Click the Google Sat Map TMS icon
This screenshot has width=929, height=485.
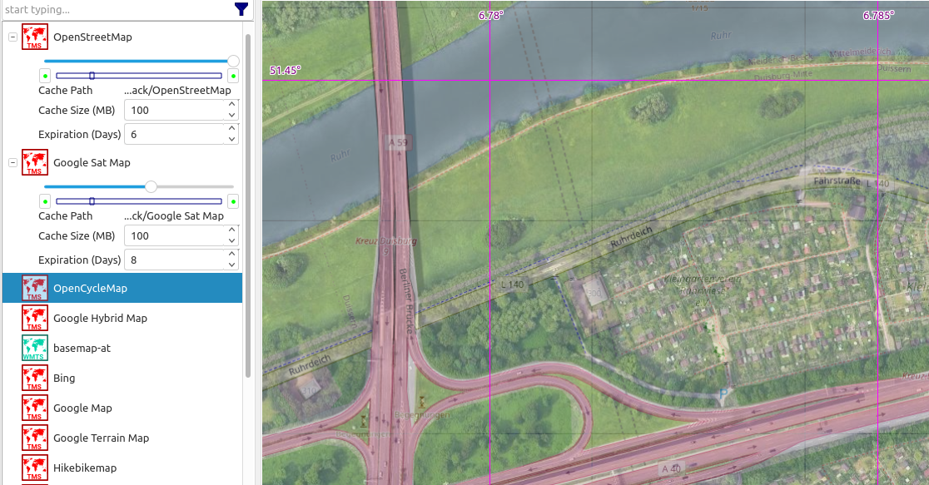pos(34,163)
